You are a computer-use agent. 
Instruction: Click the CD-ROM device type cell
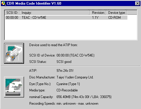tap(114, 18)
